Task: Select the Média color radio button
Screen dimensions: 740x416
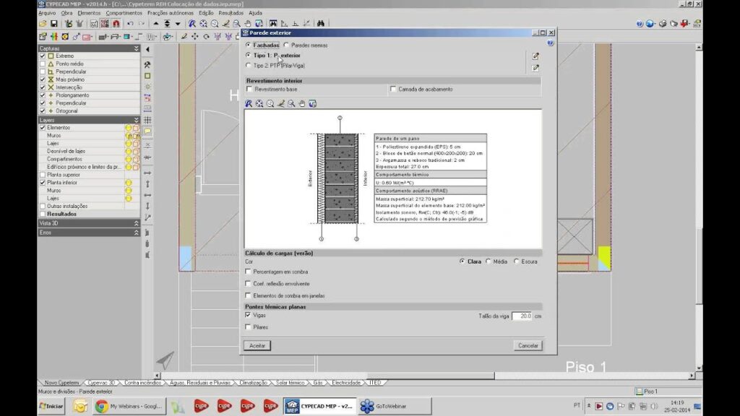Action: coord(489,261)
